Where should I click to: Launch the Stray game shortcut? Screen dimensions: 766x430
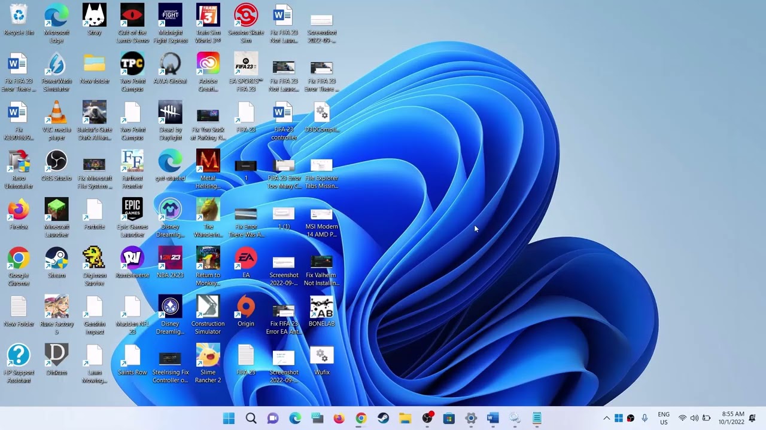click(95, 20)
